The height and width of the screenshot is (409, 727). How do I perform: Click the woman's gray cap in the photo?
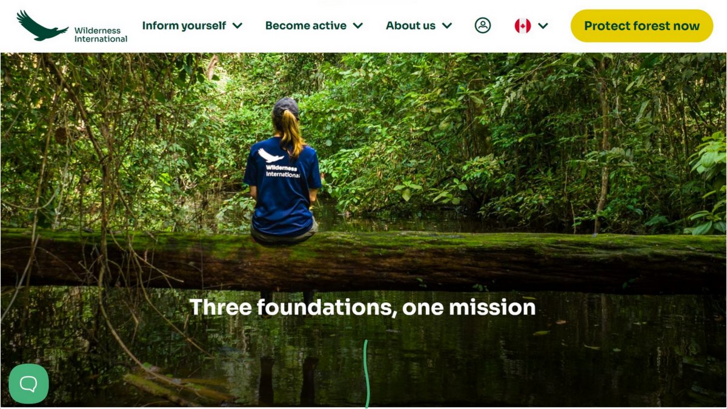point(285,107)
